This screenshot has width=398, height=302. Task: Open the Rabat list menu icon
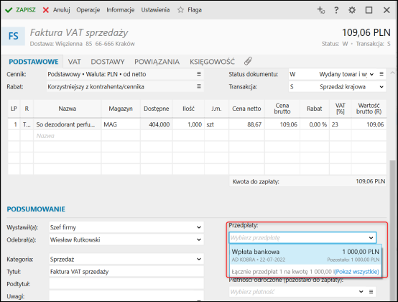coord(199,86)
